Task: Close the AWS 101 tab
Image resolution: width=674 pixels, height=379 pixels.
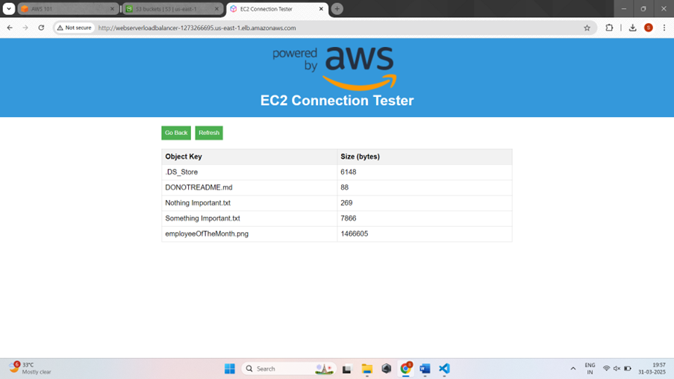Action: (112, 9)
